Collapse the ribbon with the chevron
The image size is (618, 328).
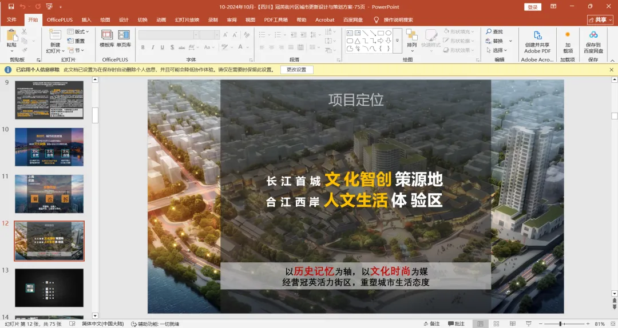click(612, 60)
